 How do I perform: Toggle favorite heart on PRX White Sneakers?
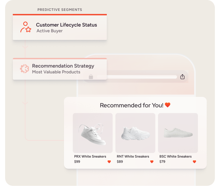(x=109, y=162)
